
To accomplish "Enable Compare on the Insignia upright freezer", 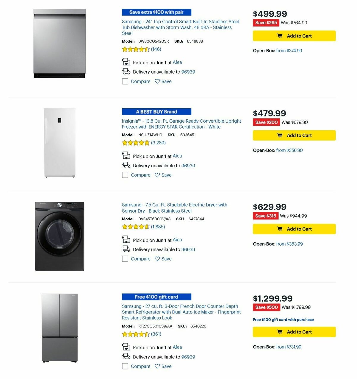I will point(125,175).
